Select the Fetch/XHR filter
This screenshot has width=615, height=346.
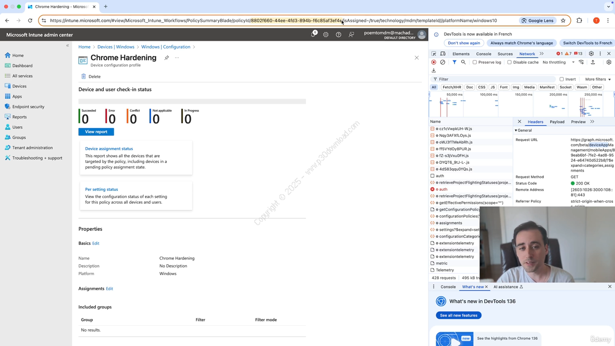[452, 87]
